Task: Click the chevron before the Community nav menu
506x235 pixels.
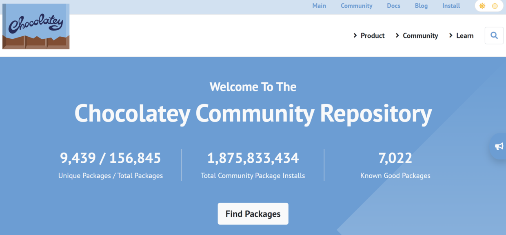Action: coord(397,35)
